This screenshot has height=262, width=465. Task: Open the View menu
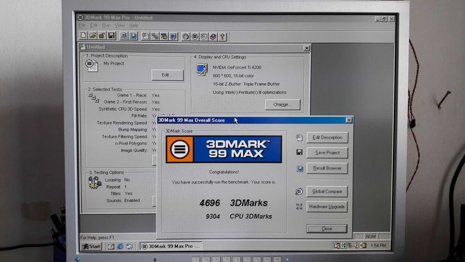[120, 26]
